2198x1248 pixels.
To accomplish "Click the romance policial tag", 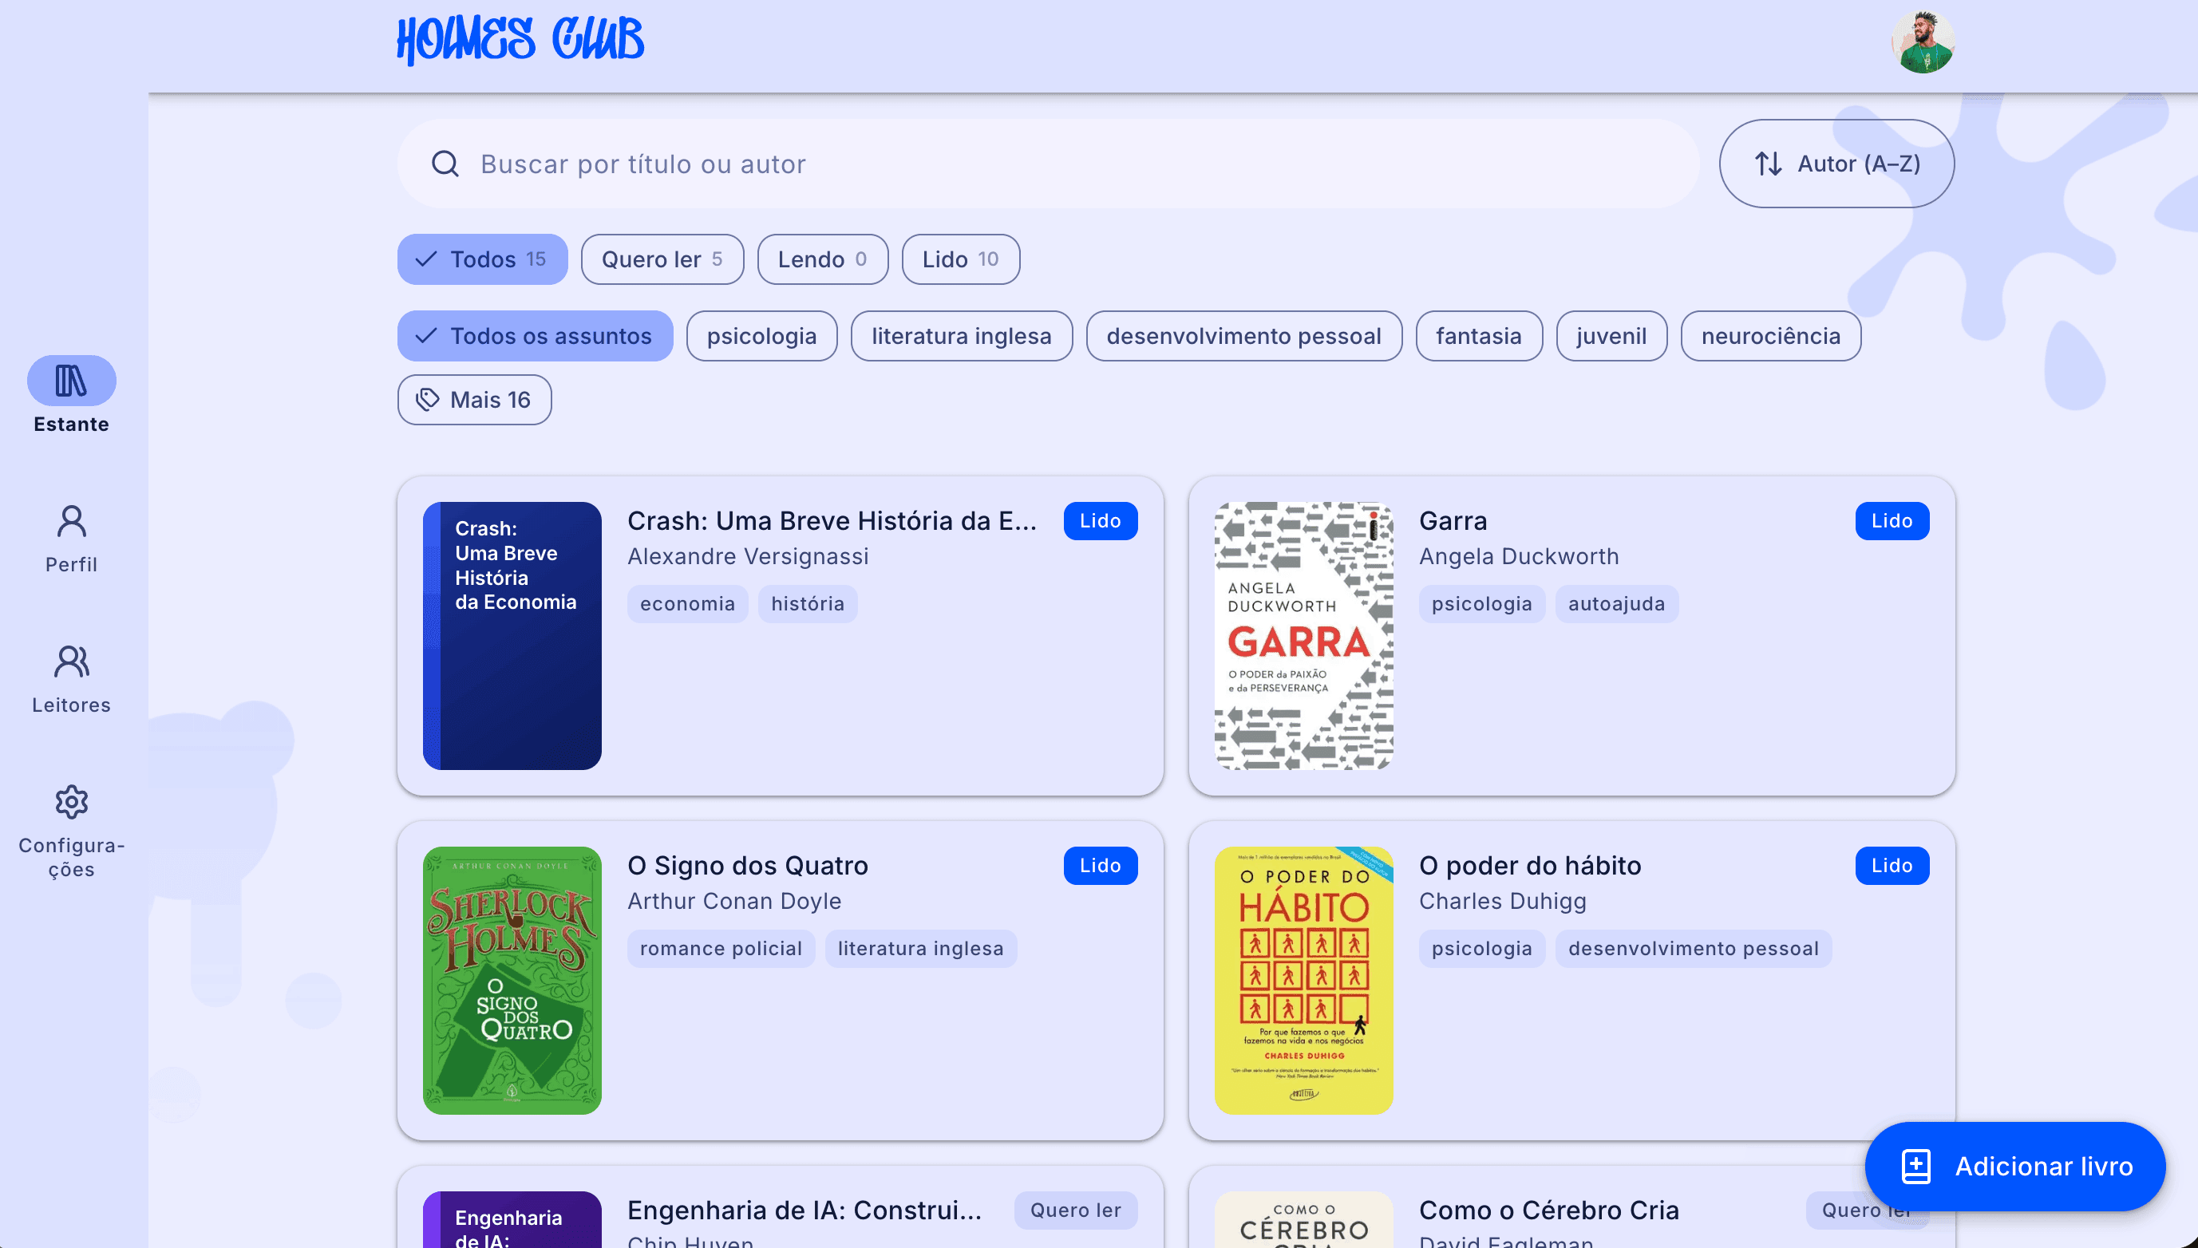I will click(721, 949).
